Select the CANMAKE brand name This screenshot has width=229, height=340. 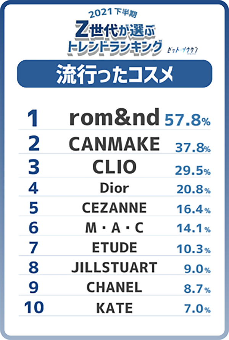point(114,144)
